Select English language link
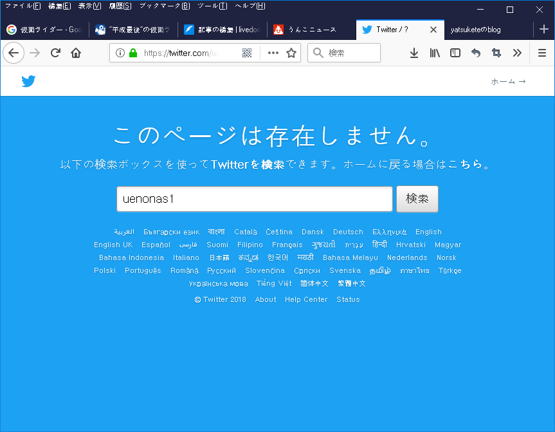 point(428,232)
